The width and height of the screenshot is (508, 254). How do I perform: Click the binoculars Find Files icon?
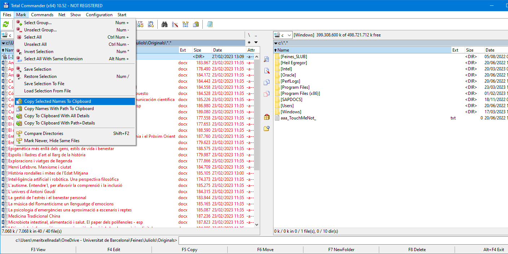[x=165, y=25]
